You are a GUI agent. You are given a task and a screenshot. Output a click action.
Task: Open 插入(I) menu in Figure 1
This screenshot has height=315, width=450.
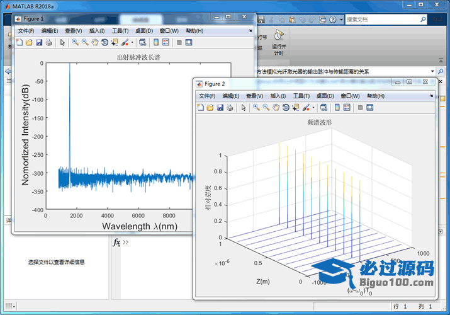point(97,31)
